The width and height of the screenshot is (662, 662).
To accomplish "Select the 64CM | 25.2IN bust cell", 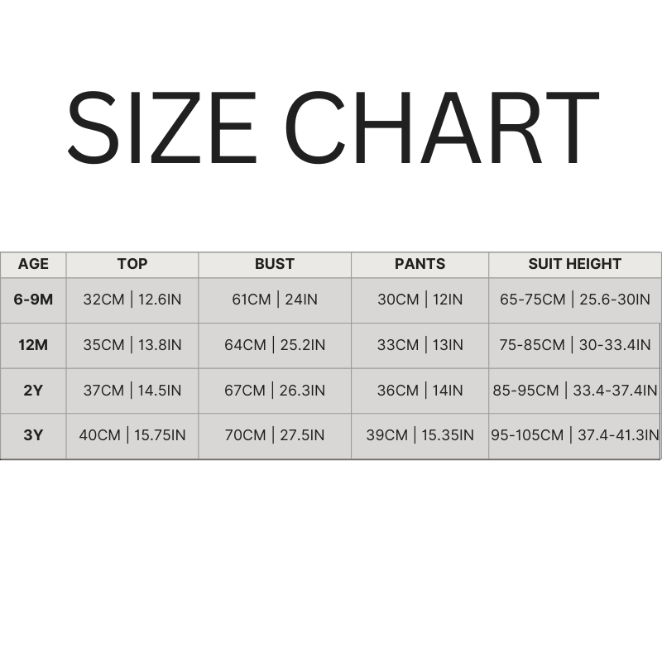I will (x=275, y=345).
